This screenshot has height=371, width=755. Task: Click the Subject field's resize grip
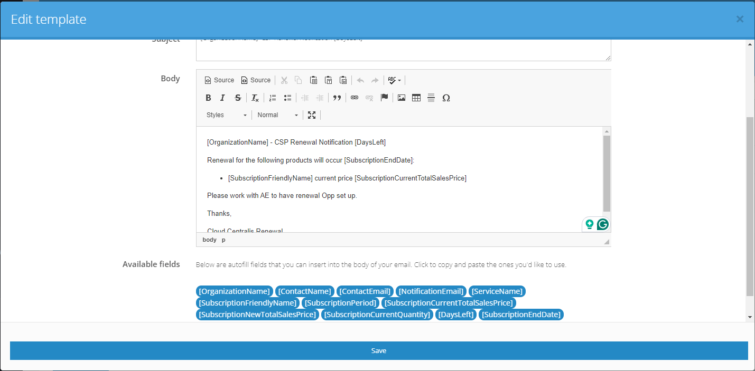pyautogui.click(x=608, y=58)
